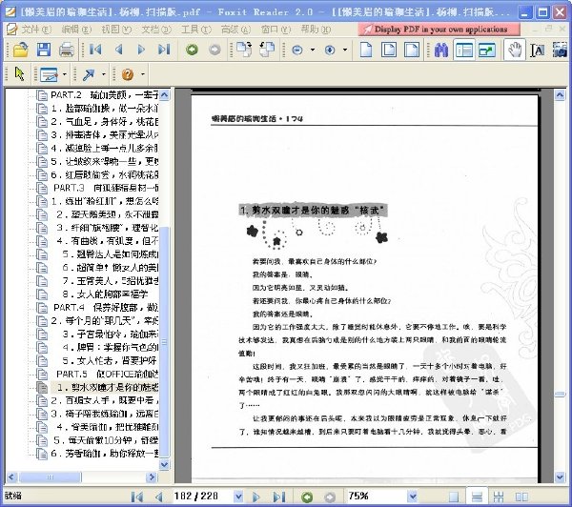Click previous page button in status bar
The image size is (572, 507).
click(x=158, y=497)
